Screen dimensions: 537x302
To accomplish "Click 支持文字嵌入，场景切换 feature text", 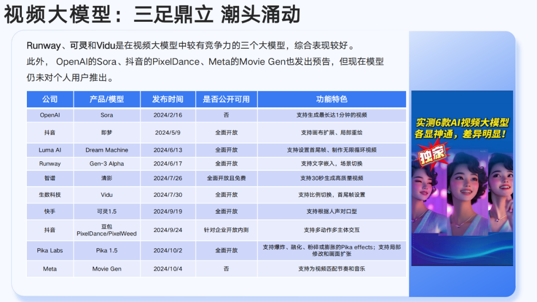I will (332, 164).
